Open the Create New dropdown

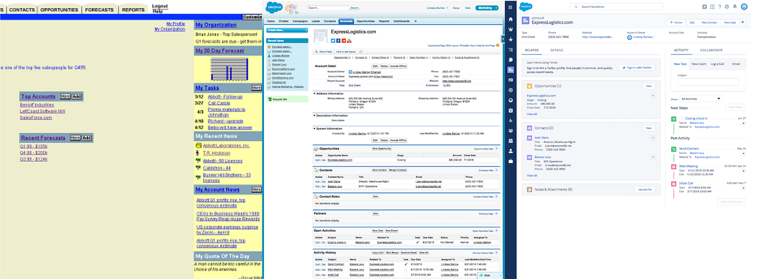click(287, 30)
